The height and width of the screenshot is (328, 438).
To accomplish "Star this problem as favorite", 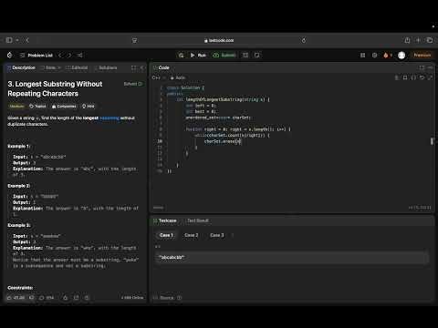I will [x=65, y=298].
